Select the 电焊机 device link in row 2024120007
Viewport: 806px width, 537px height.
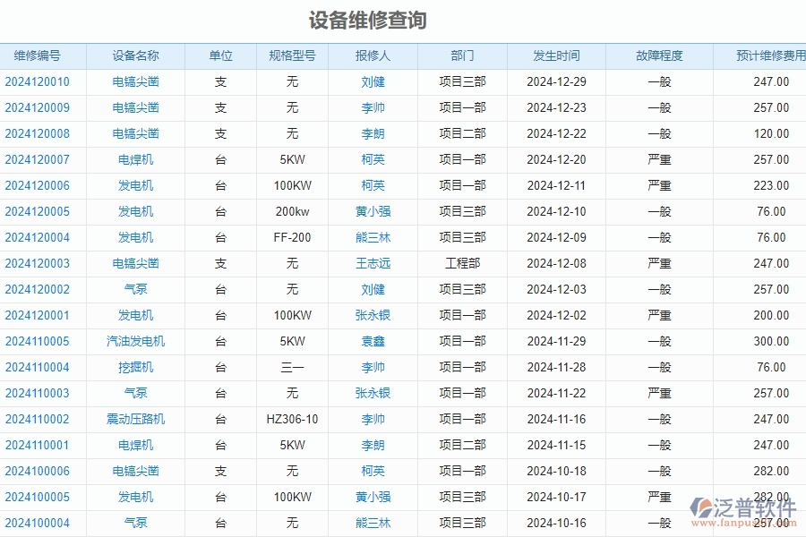click(x=135, y=159)
